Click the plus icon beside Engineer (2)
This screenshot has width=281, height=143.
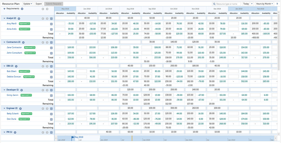tap(20, 108)
